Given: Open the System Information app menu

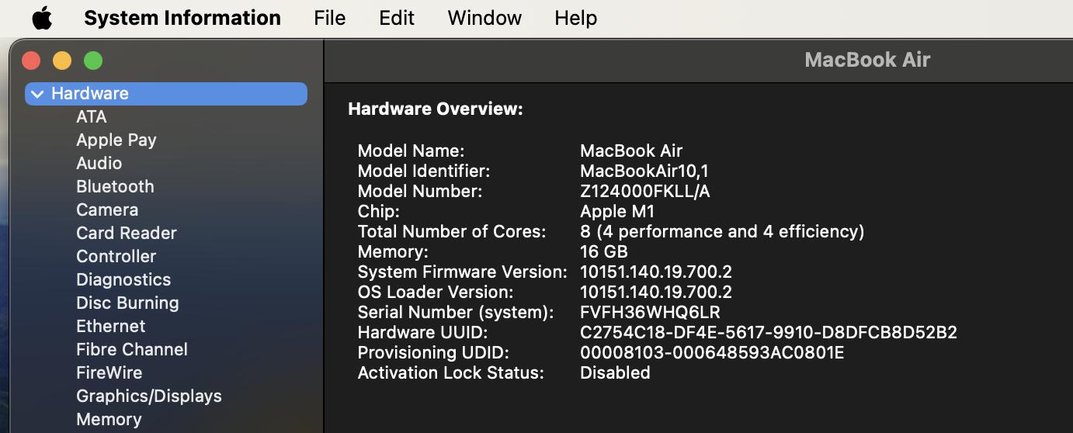Looking at the screenshot, I should click(182, 18).
